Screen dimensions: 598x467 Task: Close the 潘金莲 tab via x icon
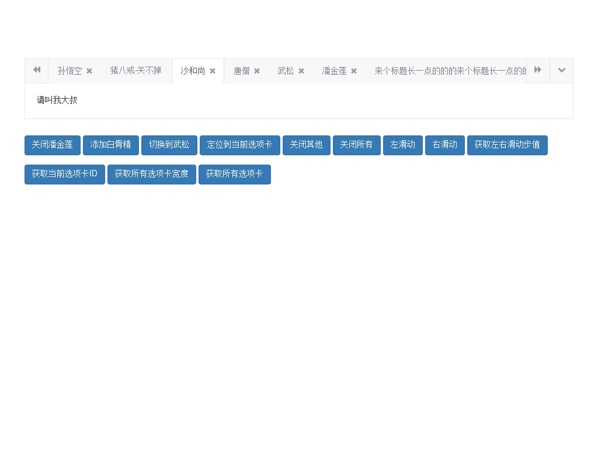[x=354, y=71]
